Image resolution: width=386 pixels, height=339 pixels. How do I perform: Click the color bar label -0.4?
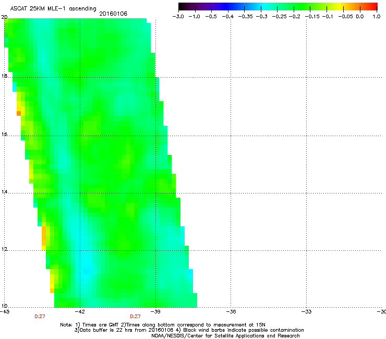pyautogui.click(x=228, y=17)
